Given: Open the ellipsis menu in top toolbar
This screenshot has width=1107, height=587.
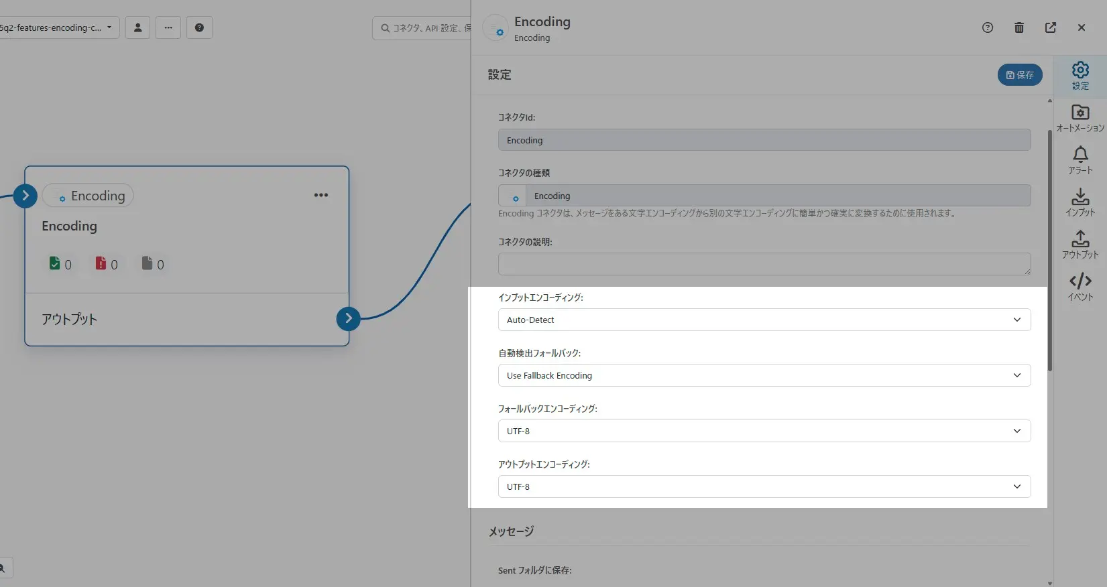Looking at the screenshot, I should pos(168,27).
